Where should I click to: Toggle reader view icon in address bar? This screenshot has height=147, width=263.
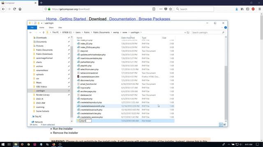pyautogui.click(x=154, y=9)
